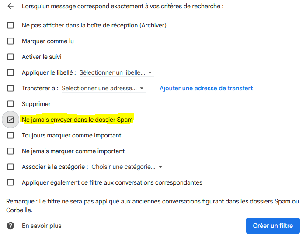The width and height of the screenshot is (306, 237).
Task: Open the Choisir une catégorie dropdown
Action: click(x=128, y=167)
